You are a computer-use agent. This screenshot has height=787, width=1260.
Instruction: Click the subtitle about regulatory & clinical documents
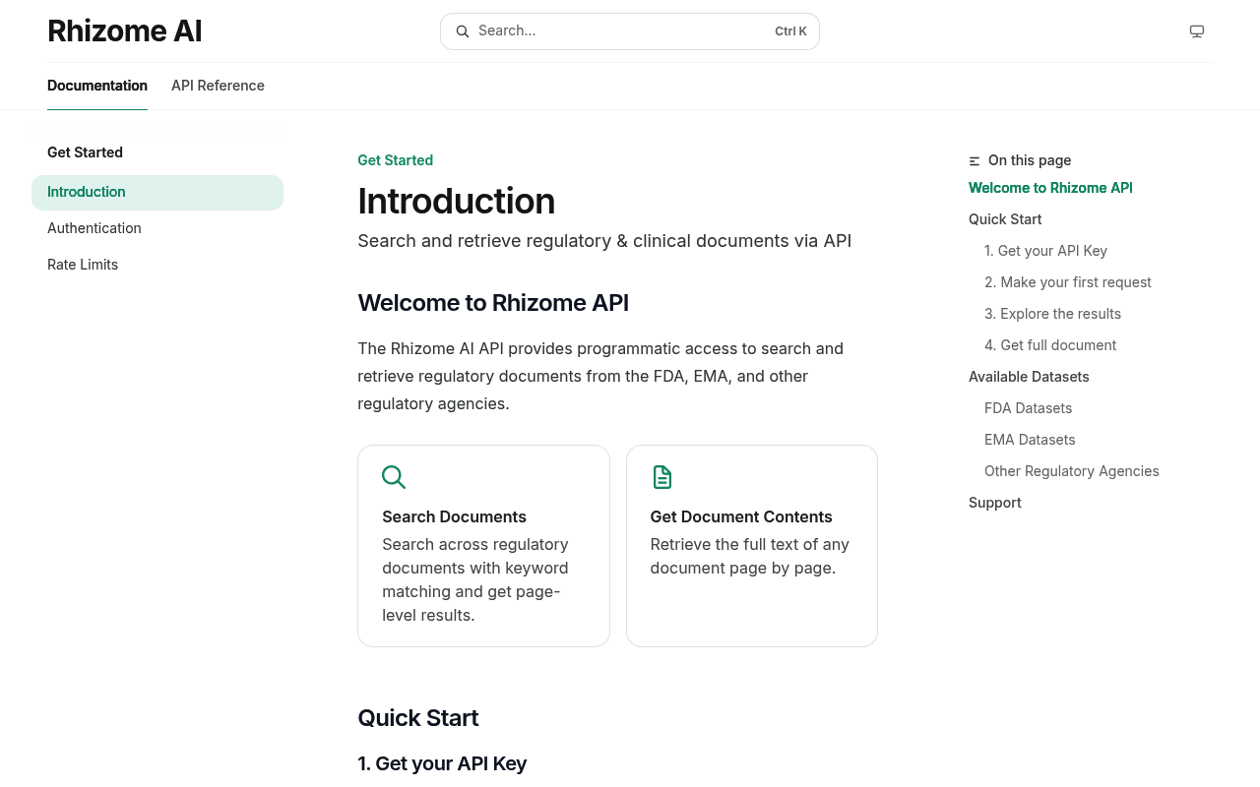(604, 241)
